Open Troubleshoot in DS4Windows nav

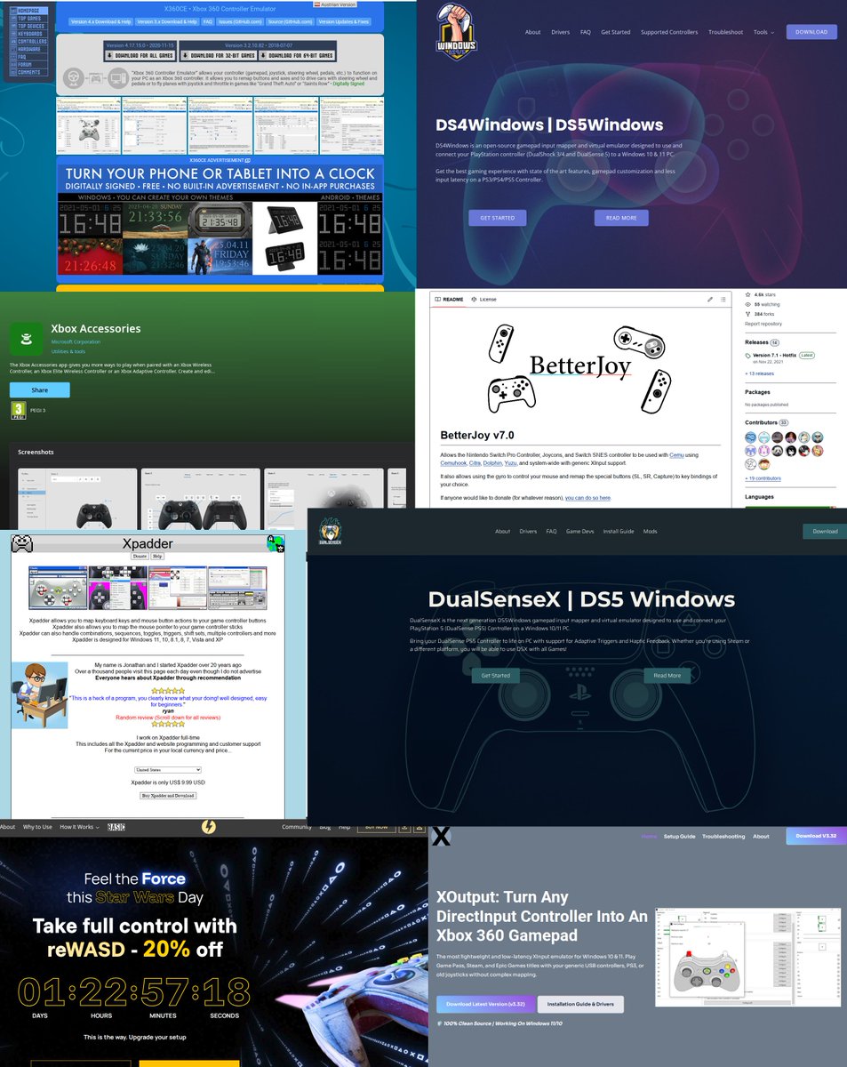click(725, 32)
